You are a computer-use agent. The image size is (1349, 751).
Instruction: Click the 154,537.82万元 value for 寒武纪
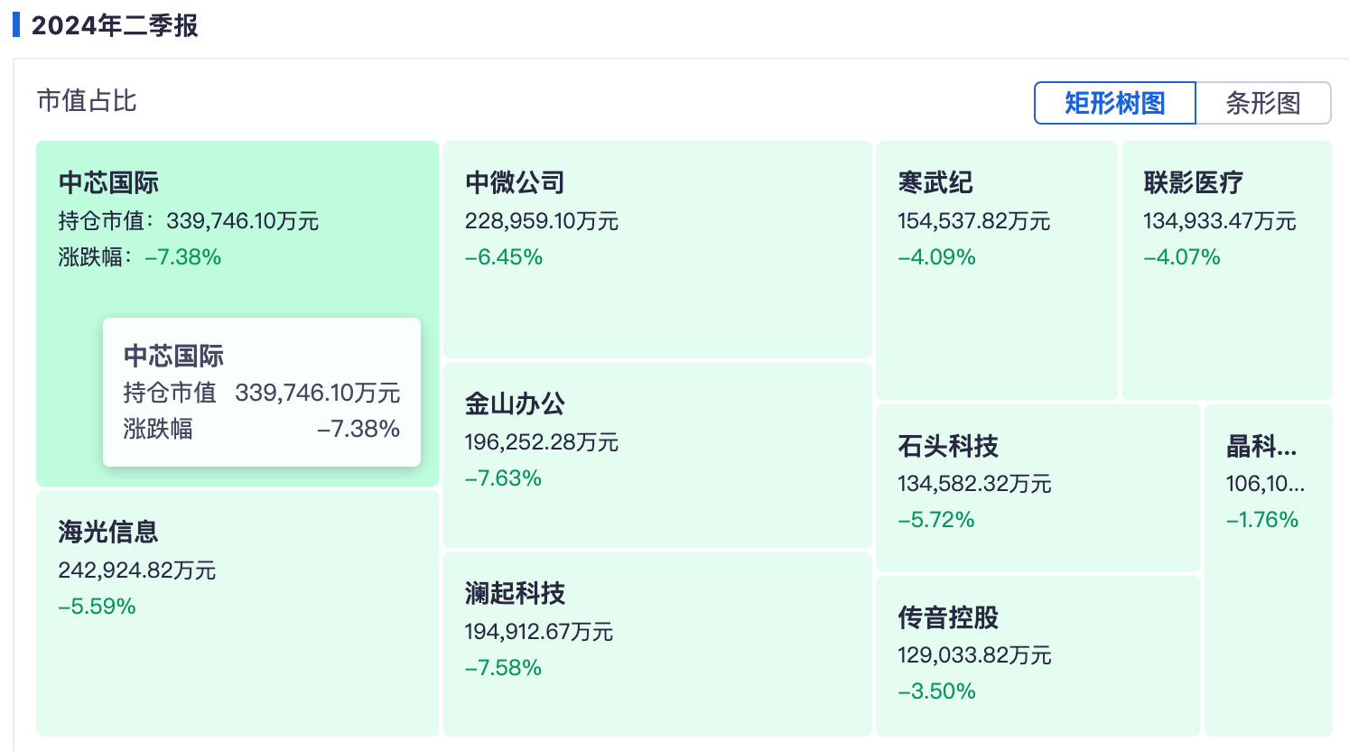click(973, 221)
